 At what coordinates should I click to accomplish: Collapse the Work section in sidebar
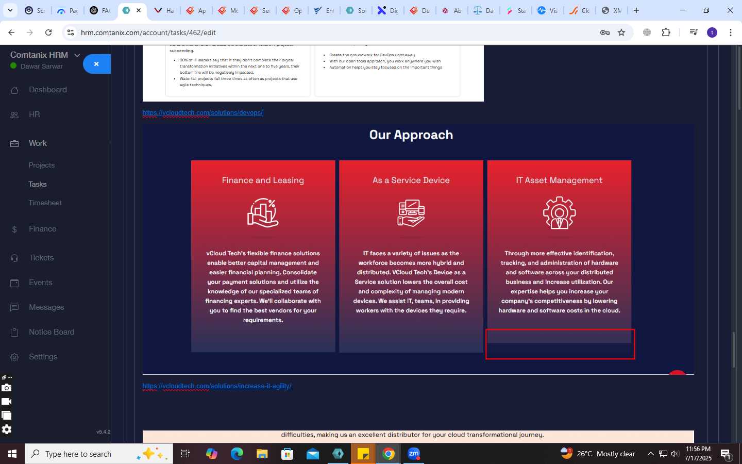[38, 143]
